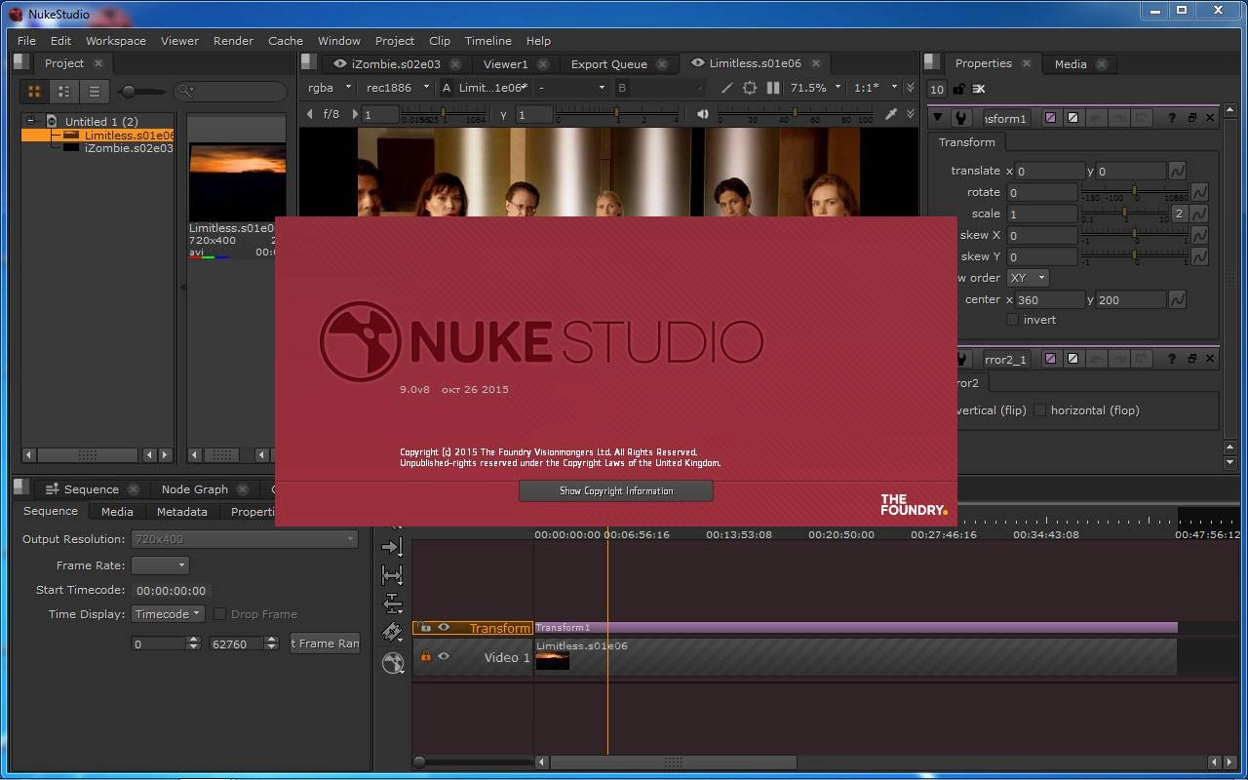Clear all properties panels with the X icon

[x=979, y=89]
